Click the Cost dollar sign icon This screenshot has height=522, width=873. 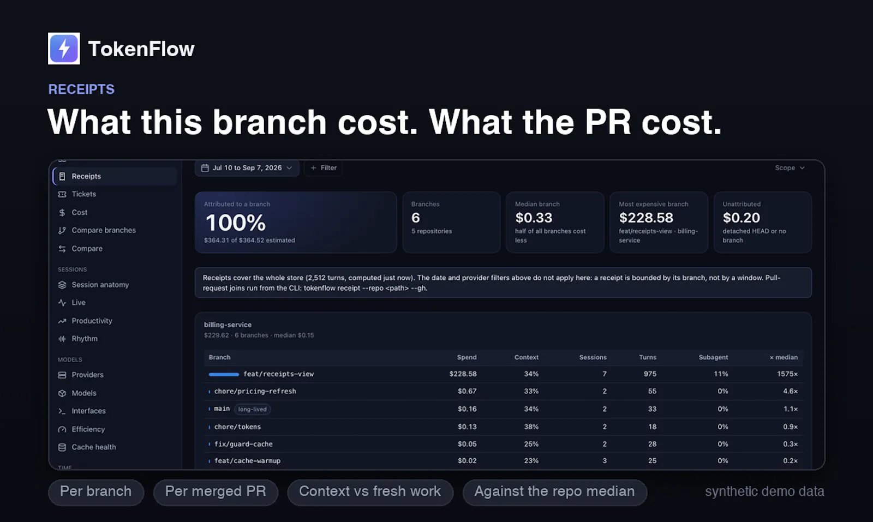(x=62, y=212)
